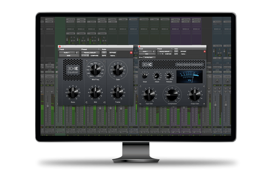Screen dimensions: 272x172
Task: Open the Audio 1 track selector in 304E
Action: [x=67, y=53]
